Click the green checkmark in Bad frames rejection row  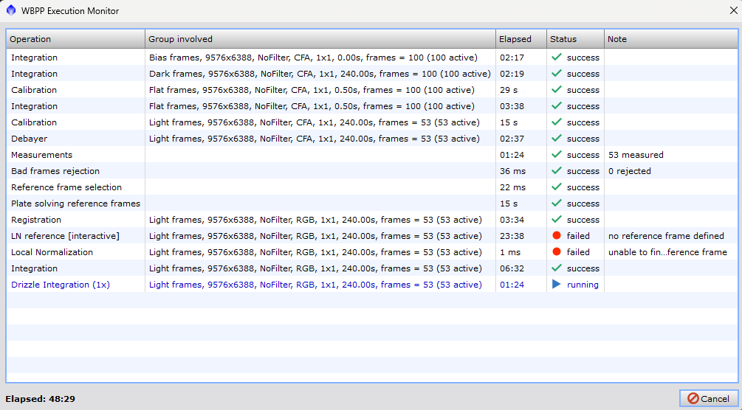click(557, 171)
